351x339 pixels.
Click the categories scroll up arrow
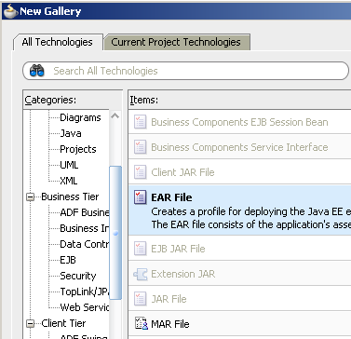coord(115,116)
